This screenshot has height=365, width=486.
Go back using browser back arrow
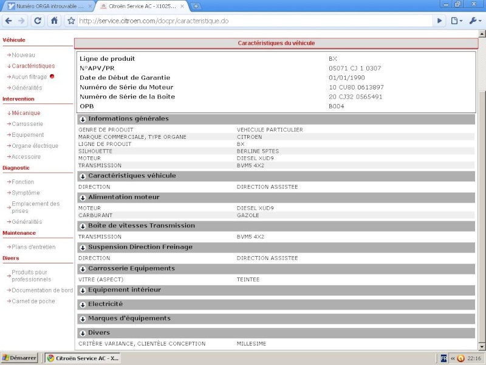pos(9,21)
